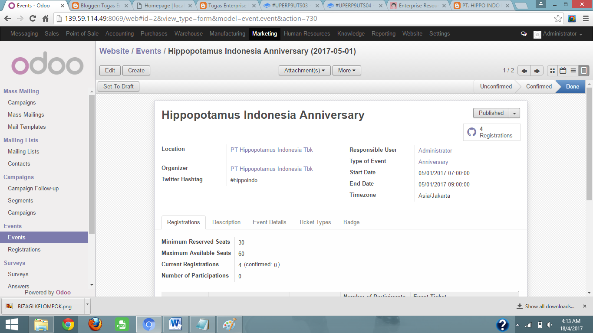Open Microsoft Word in taskbar
This screenshot has height=333, width=593.
coord(176,324)
